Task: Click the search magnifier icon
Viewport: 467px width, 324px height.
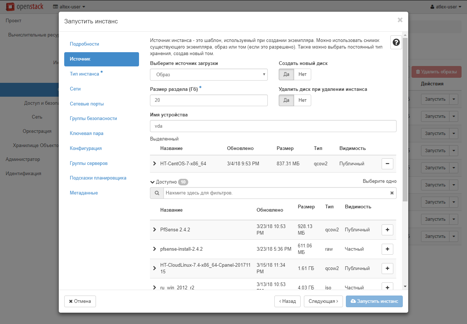Action: [157, 193]
